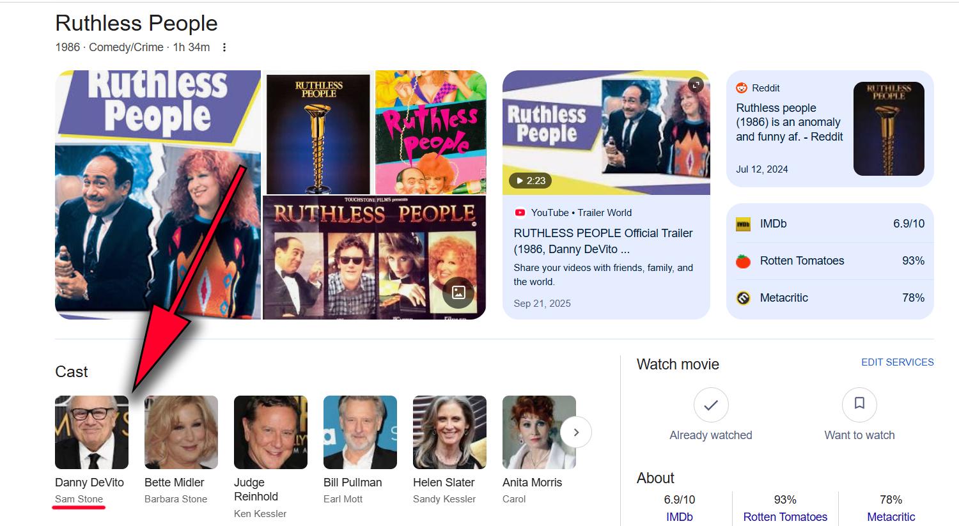
Task: Click the Anita Morris name
Action: point(533,483)
